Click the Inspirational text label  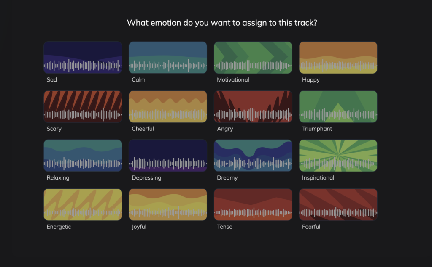pyautogui.click(x=318, y=178)
